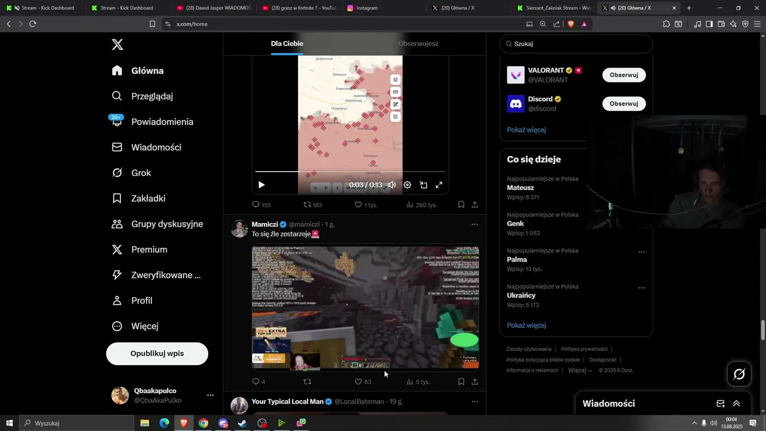Reload the page in browser toolbar

click(x=32, y=24)
